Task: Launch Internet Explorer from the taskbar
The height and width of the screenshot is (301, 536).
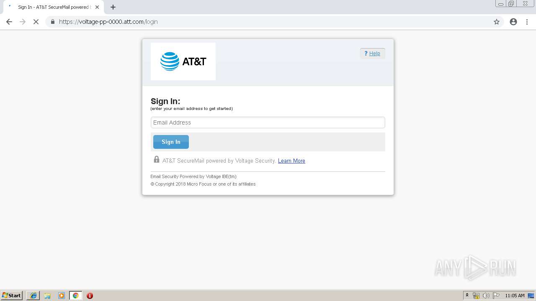Action: click(x=33, y=296)
